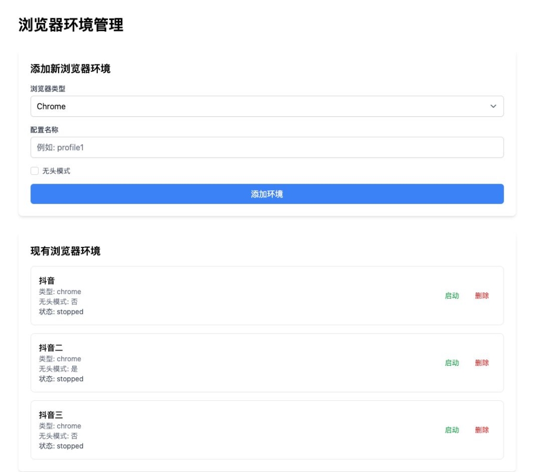
Task: Enable the 无头模式 checkbox
Action: 35,171
